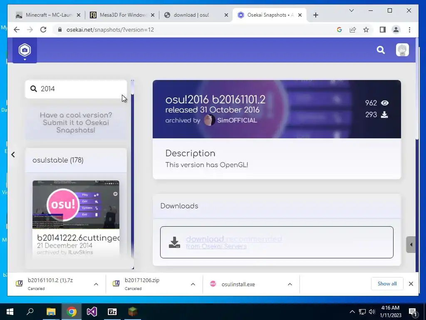Open the Chrome side panel icon
The width and height of the screenshot is (426, 320).
point(383,30)
